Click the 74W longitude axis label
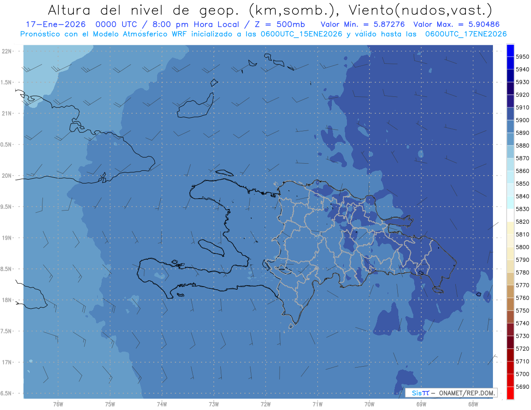The image size is (531, 410). click(162, 404)
